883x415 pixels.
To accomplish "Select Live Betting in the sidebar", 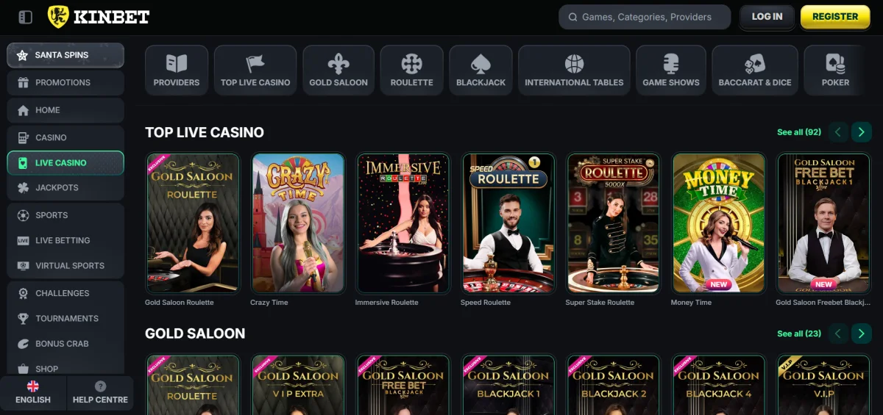I will click(65, 240).
